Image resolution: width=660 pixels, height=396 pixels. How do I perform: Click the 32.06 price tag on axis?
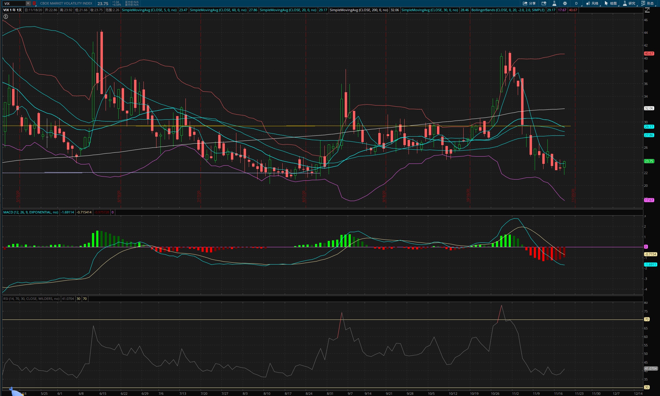(x=649, y=108)
